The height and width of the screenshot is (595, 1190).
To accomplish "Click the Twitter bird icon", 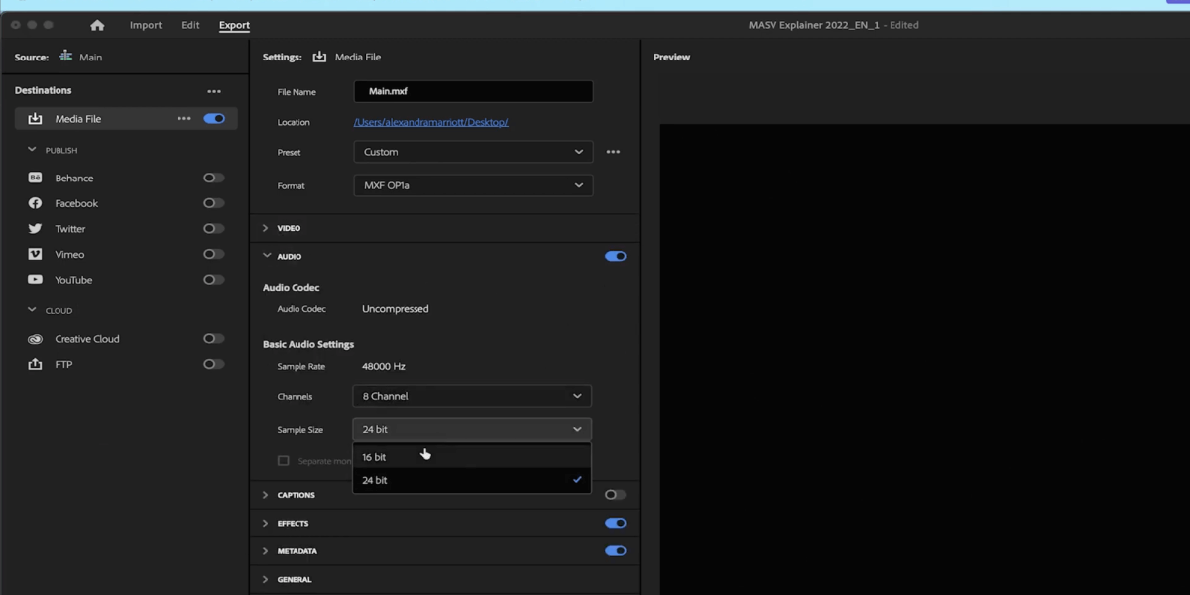I will click(x=35, y=229).
